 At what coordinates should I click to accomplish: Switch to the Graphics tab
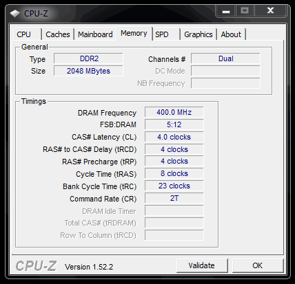click(x=199, y=34)
